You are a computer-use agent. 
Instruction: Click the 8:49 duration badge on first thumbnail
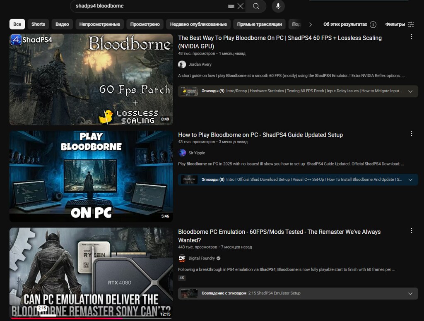coord(165,119)
